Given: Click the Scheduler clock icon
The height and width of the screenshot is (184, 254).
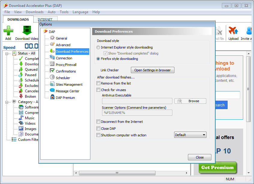Looking at the screenshot, I should pos(52,77).
